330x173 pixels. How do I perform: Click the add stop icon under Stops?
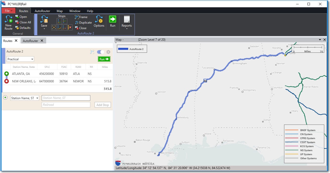click(59, 22)
